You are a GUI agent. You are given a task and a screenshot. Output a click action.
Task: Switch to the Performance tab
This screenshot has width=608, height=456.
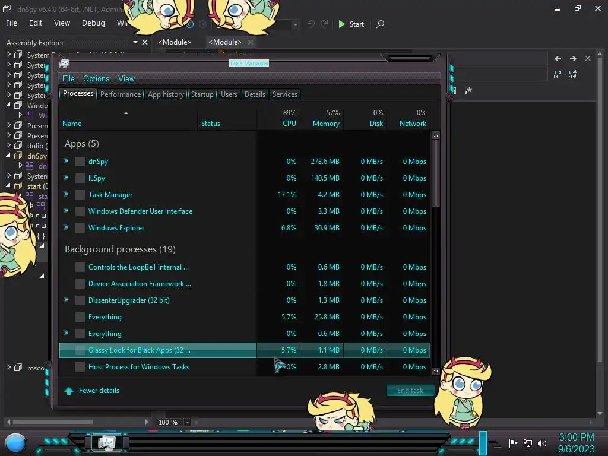pyautogui.click(x=121, y=94)
